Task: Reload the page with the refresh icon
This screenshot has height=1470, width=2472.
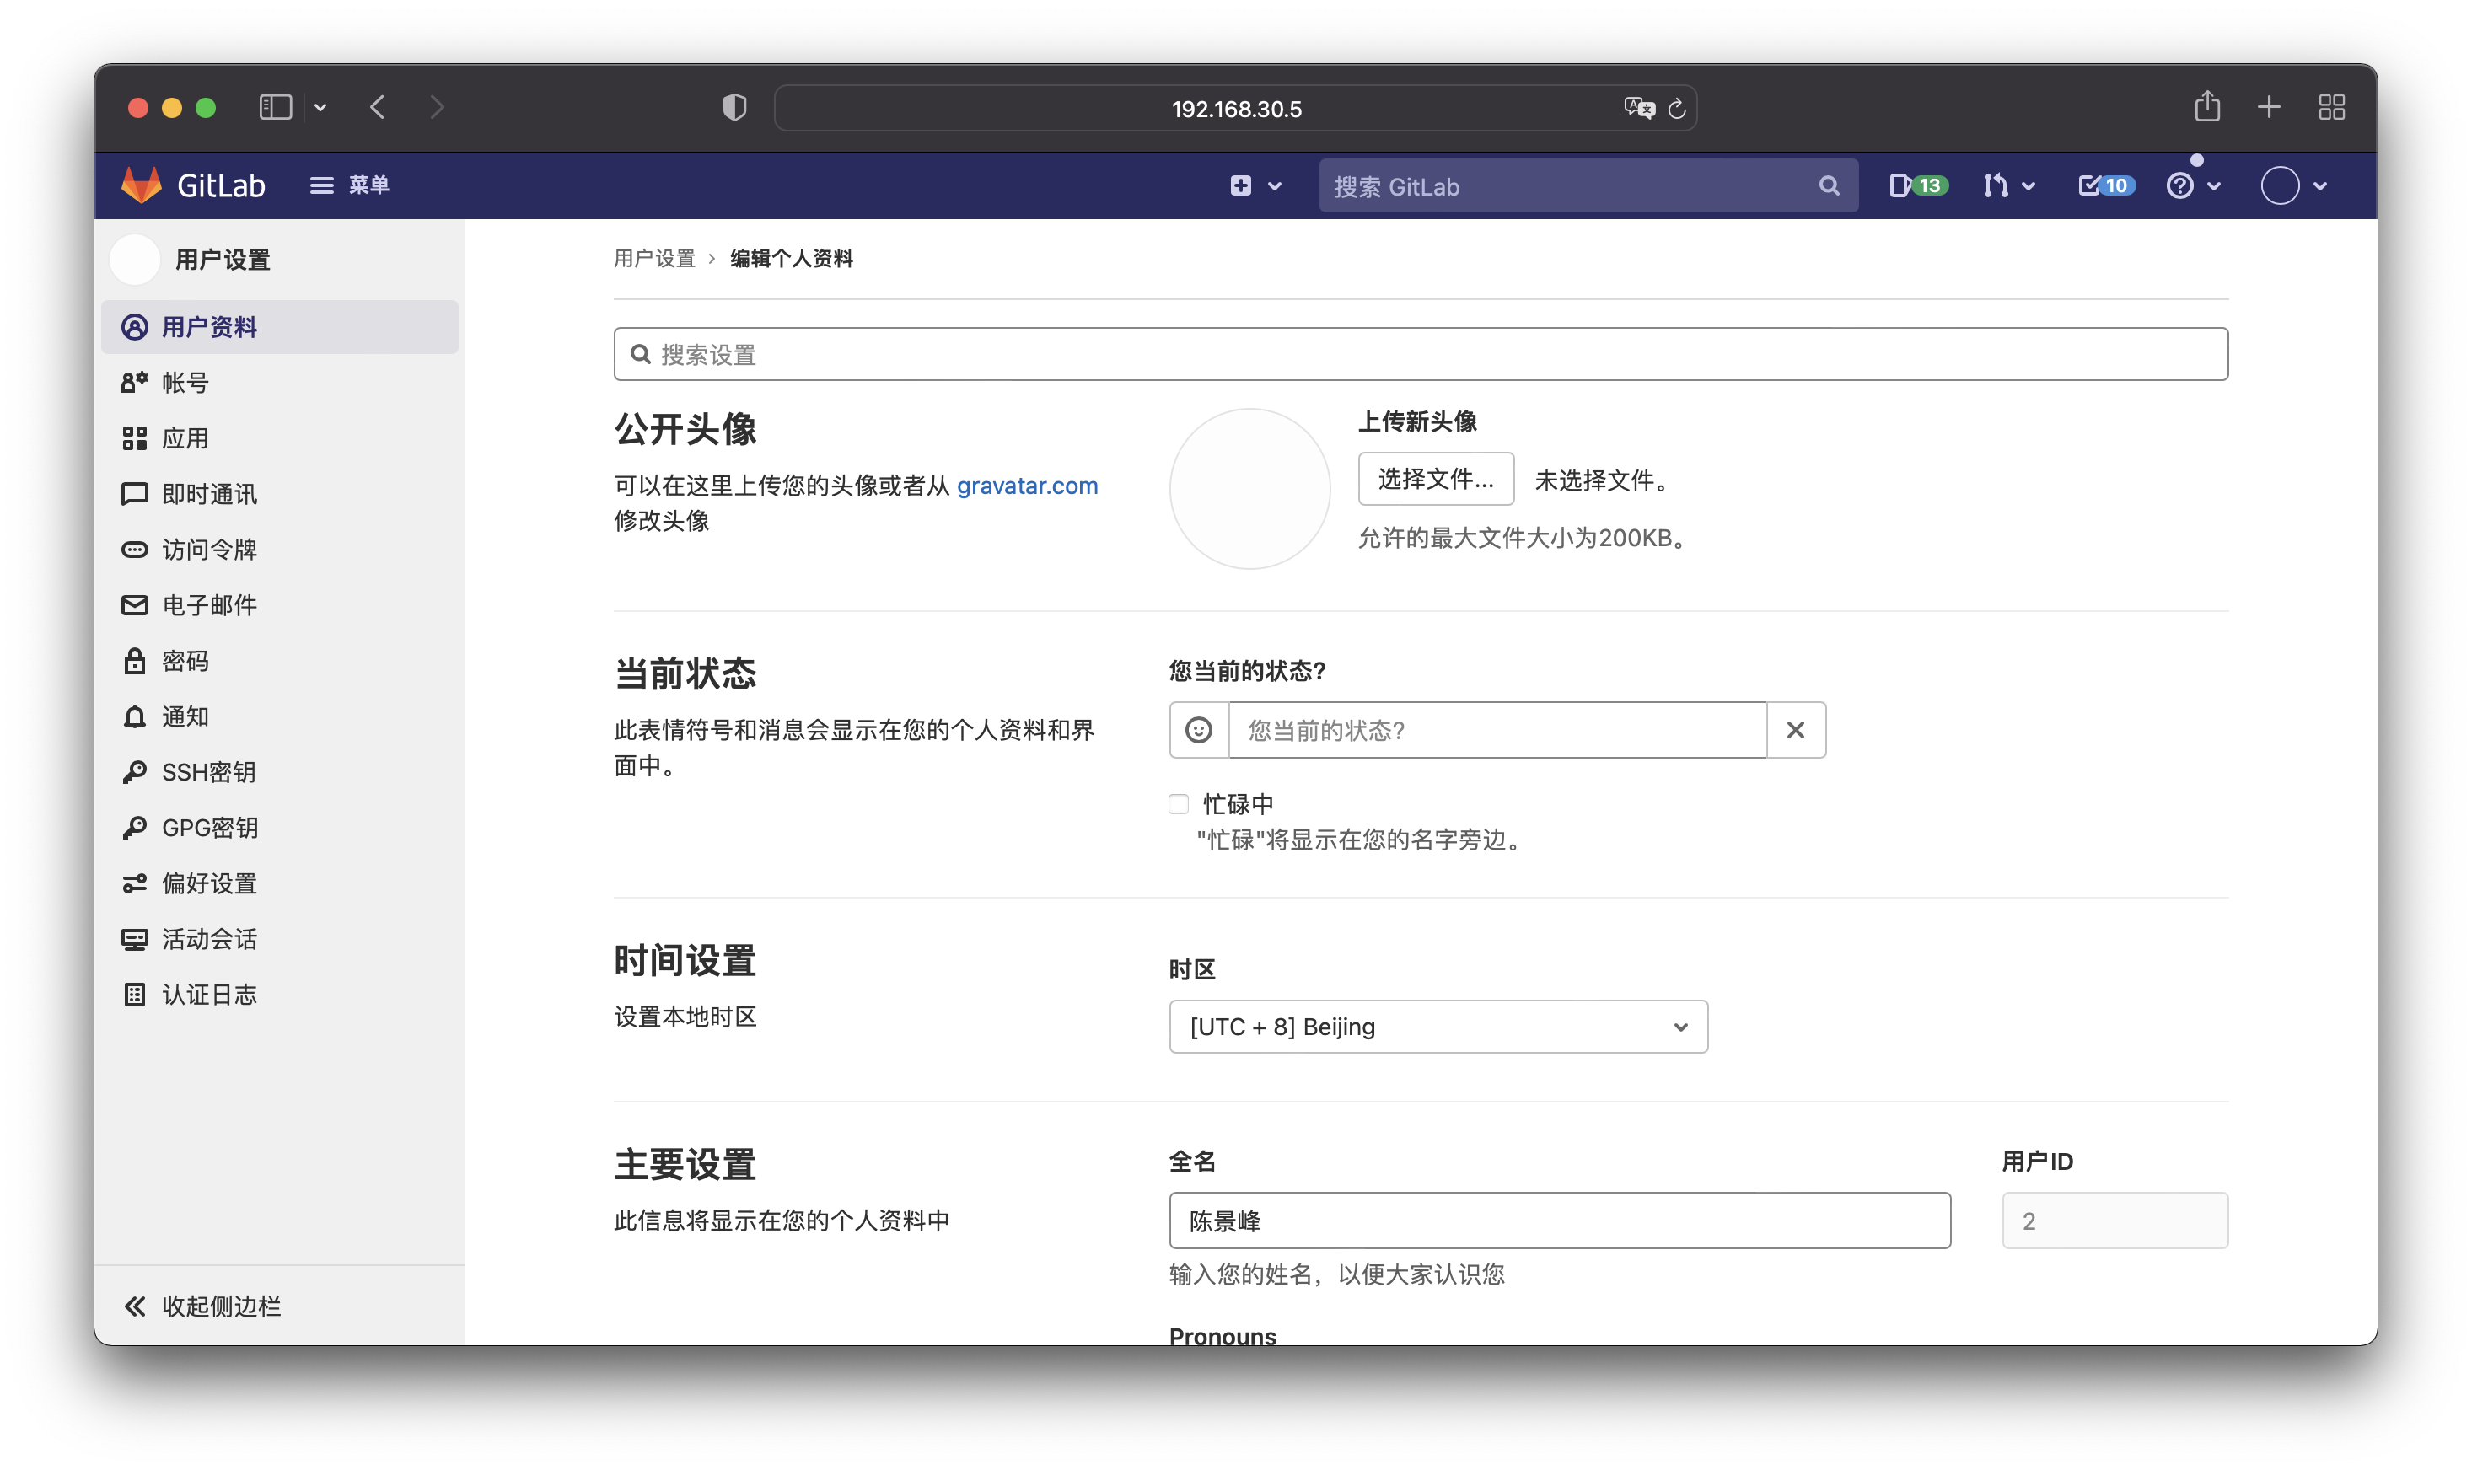Action: [1676, 109]
